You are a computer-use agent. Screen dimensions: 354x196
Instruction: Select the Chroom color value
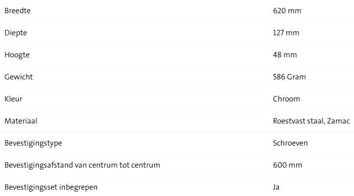click(286, 99)
